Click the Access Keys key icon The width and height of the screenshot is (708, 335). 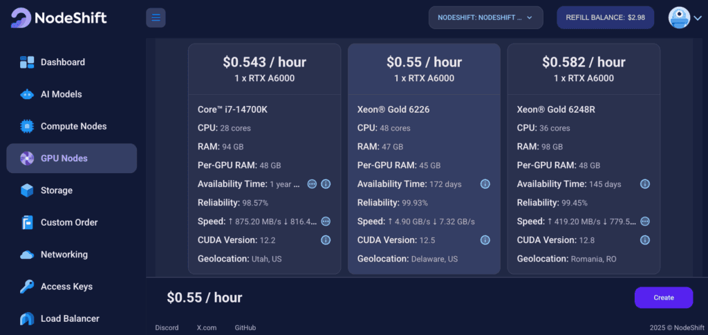click(x=27, y=287)
